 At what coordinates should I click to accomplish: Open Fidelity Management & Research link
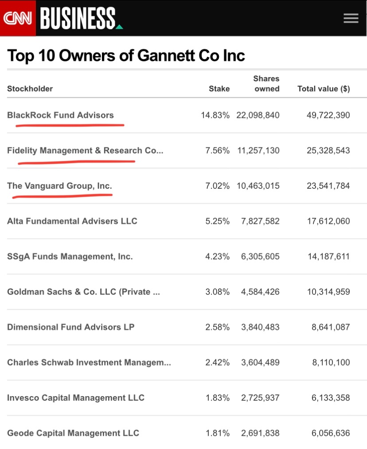pyautogui.click(x=85, y=151)
